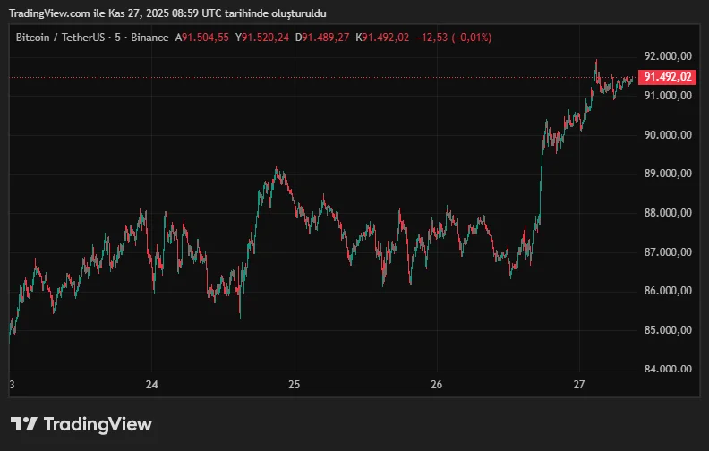The width and height of the screenshot is (709, 451).
Task: Select the red current price label 91.492,02
Action: point(668,77)
